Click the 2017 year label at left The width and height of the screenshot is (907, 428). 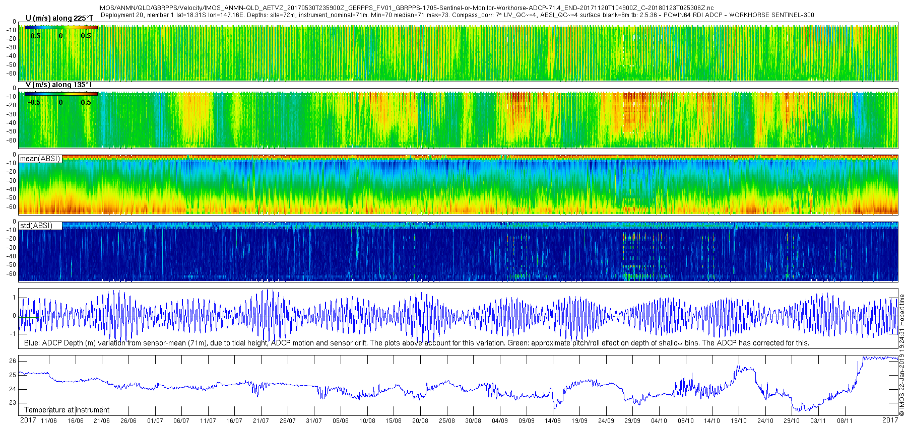coord(28,420)
